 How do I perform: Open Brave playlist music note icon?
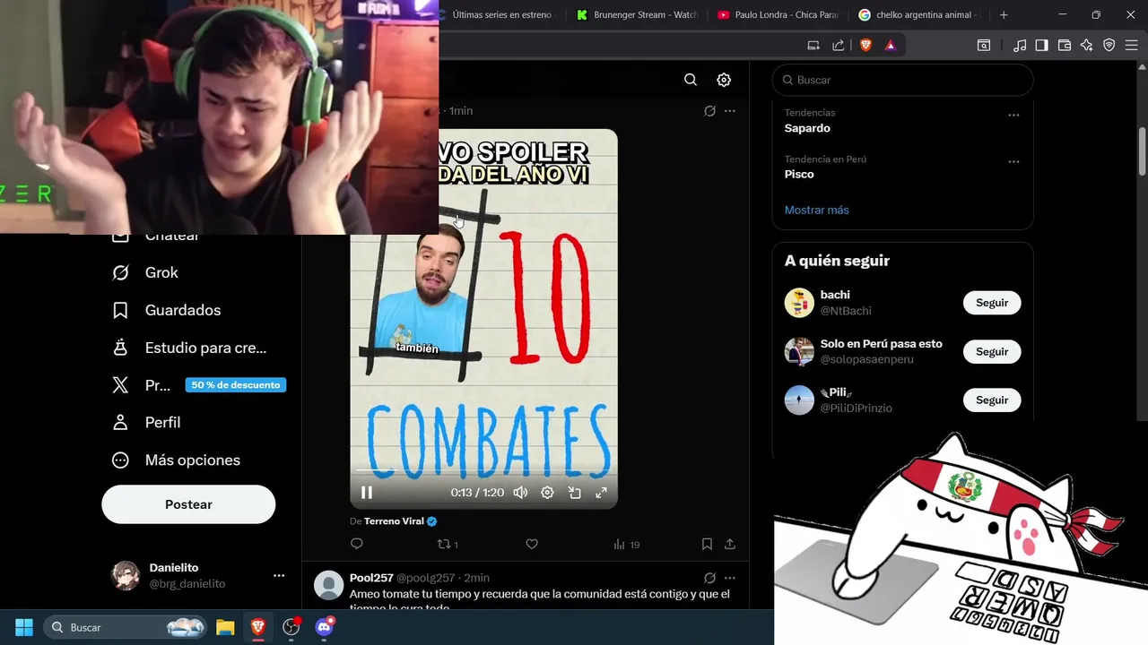coord(1020,45)
